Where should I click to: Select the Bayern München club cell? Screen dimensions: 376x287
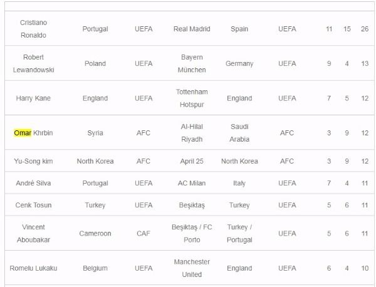[x=192, y=63]
